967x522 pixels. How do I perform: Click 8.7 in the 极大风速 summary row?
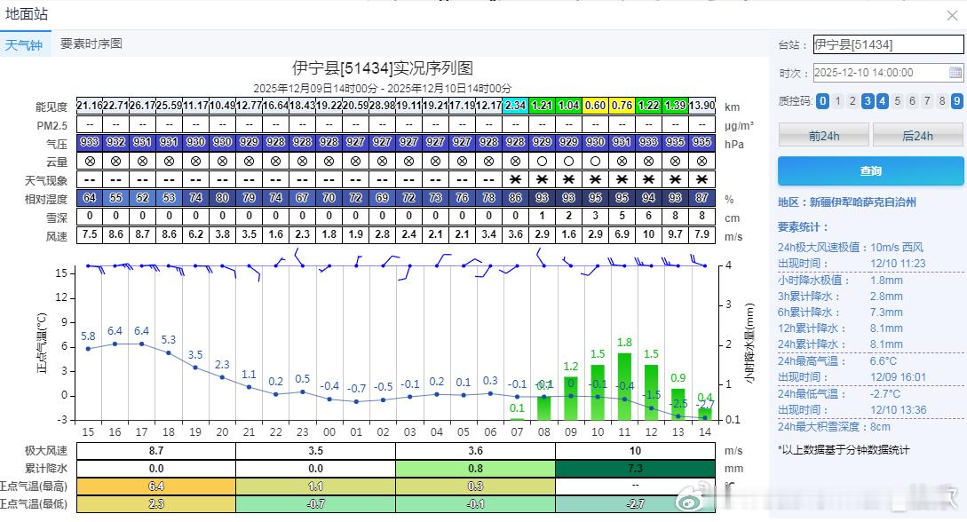point(156,450)
